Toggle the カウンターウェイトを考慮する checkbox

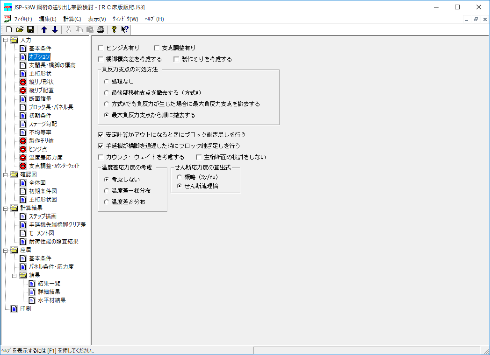[101, 157]
